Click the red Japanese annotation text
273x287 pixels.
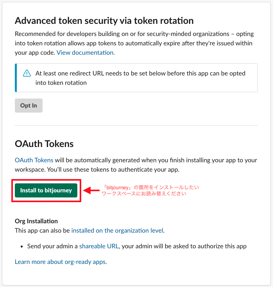(150, 190)
